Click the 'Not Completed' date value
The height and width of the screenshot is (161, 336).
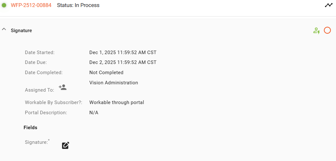pos(106,73)
